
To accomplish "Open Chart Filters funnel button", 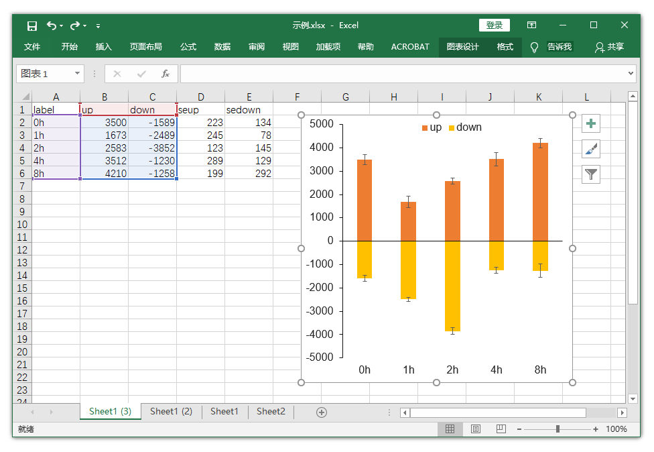I will (x=591, y=174).
